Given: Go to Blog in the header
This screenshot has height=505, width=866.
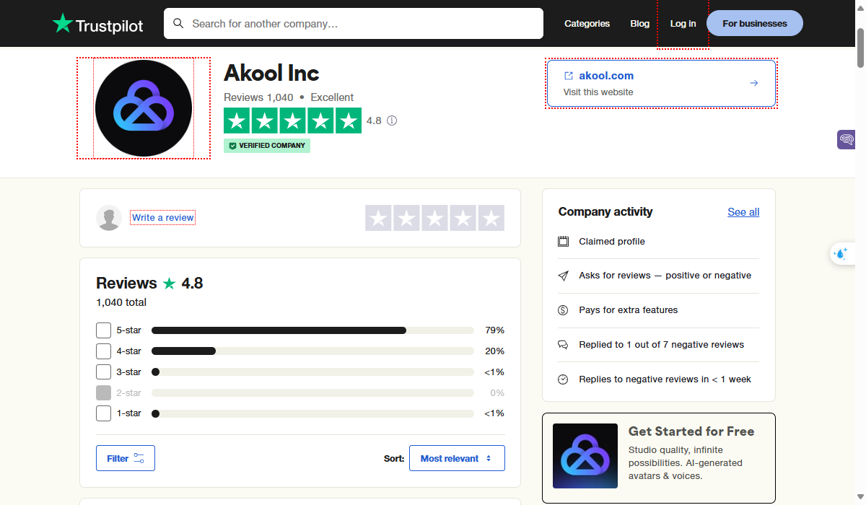Looking at the screenshot, I should (639, 24).
